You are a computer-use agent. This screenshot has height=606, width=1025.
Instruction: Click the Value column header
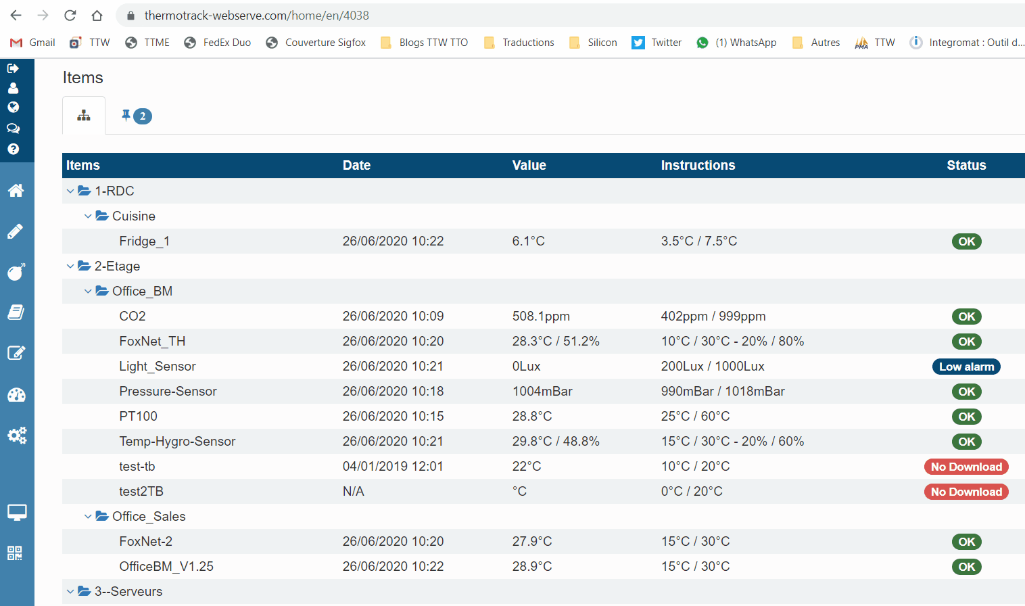pyautogui.click(x=529, y=166)
